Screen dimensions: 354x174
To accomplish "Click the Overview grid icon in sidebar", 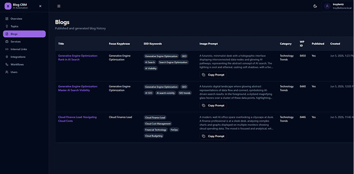I will tap(7, 19).
